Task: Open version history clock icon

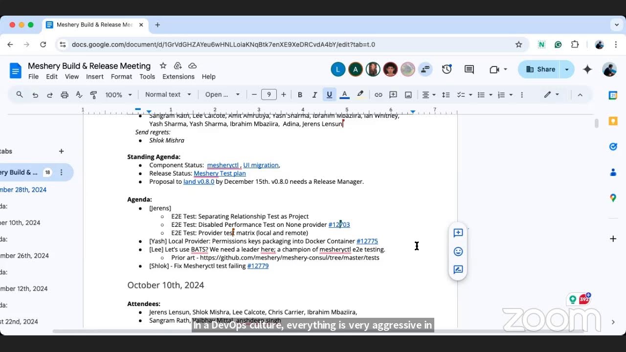Action: pos(447,69)
